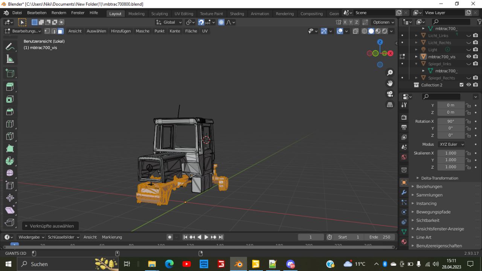Viewport: 482px width, 271px height.
Task: Open the Object properties tab icon
Action: click(404, 183)
